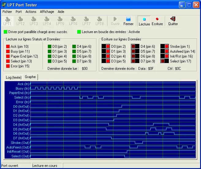Open the Port menu
This screenshot has width=201, height=169.
pyautogui.click(x=19, y=12)
